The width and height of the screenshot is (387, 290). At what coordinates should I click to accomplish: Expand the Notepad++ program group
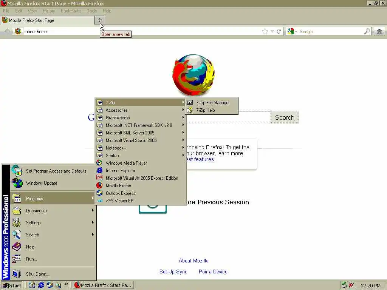pos(141,148)
